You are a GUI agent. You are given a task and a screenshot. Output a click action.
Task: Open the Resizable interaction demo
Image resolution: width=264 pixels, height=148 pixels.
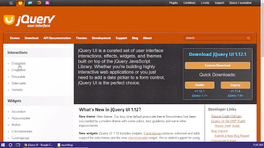(x=18, y=77)
